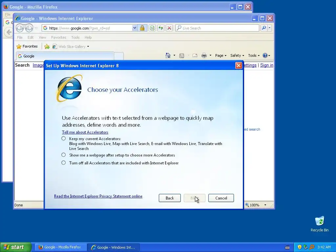Open the IE Favorites menu
The image size is (336, 252).
pyautogui.click(x=58, y=37)
